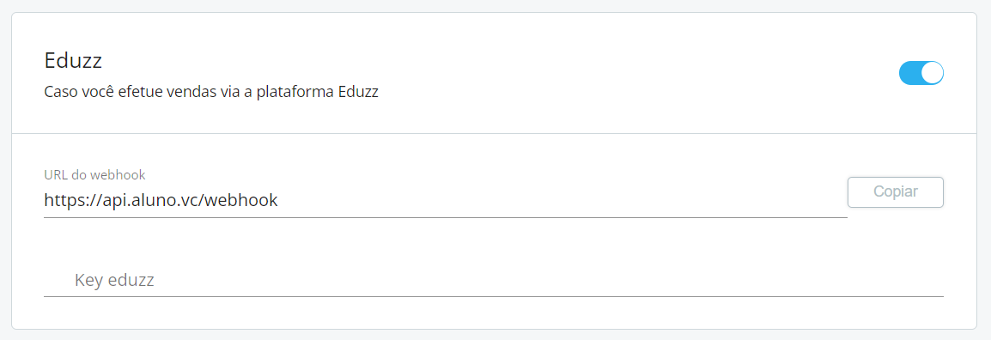Click the https://api.aluno.vc/webhook text

161,200
